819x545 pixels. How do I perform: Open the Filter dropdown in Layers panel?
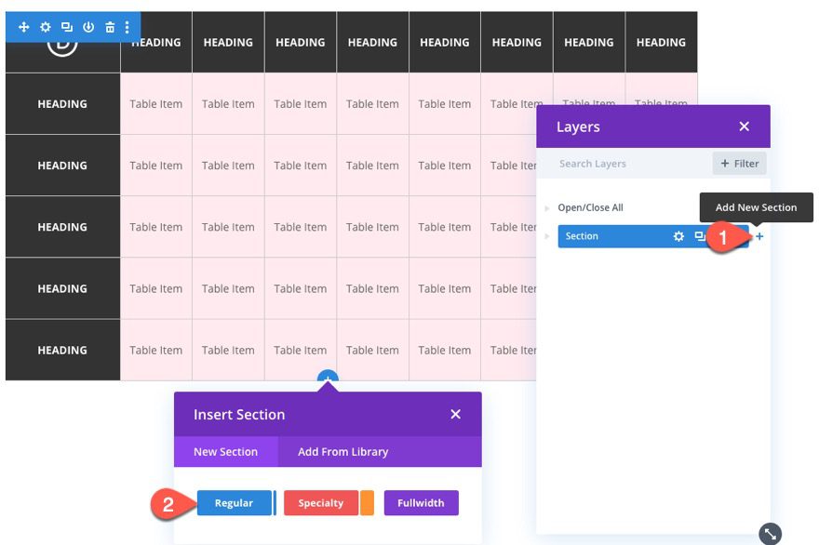pos(739,163)
